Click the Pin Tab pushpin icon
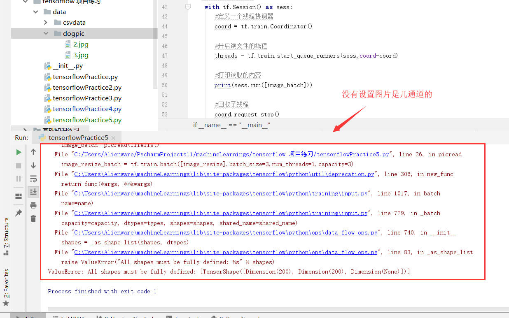The width and height of the screenshot is (509, 318). (x=19, y=213)
